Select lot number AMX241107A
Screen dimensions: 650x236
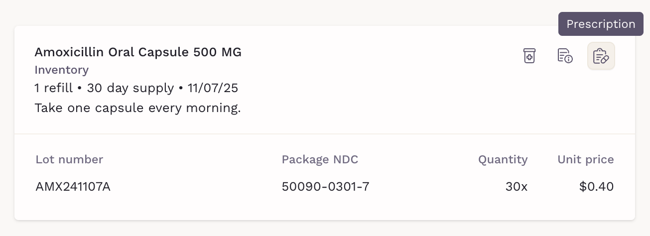[x=73, y=187]
